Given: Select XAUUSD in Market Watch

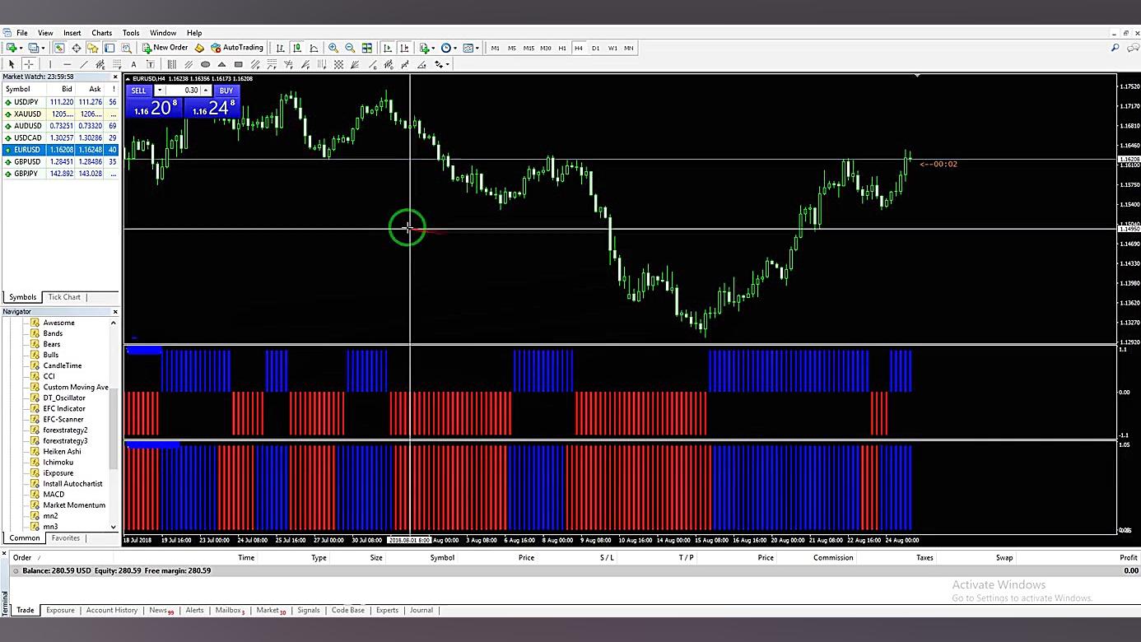Looking at the screenshot, I should click(60, 114).
